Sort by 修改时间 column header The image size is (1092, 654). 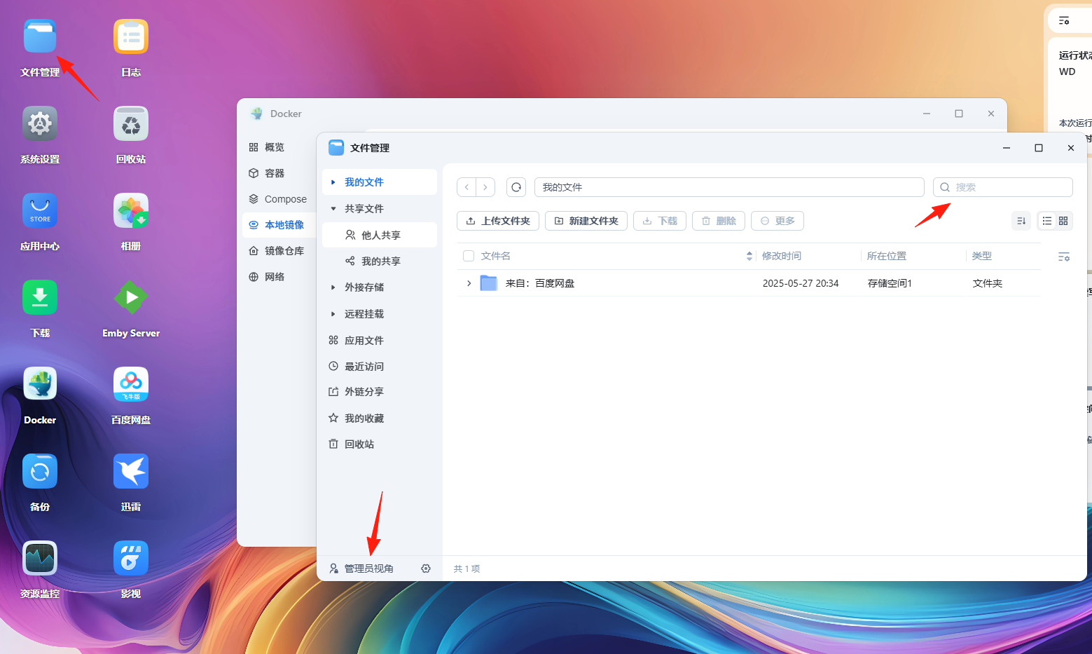click(x=782, y=257)
